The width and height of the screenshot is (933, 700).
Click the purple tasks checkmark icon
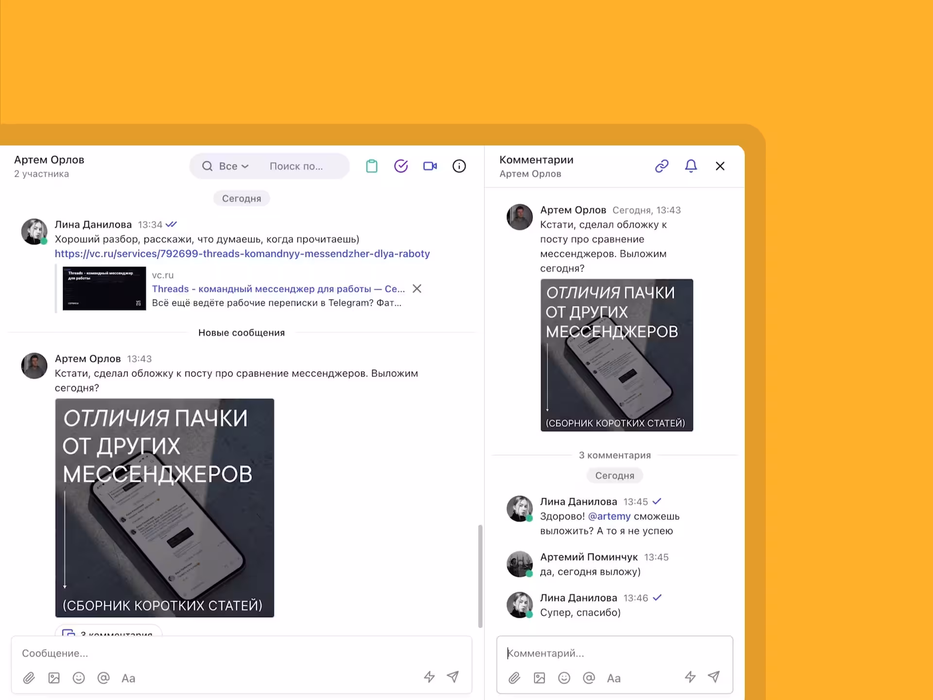point(401,166)
